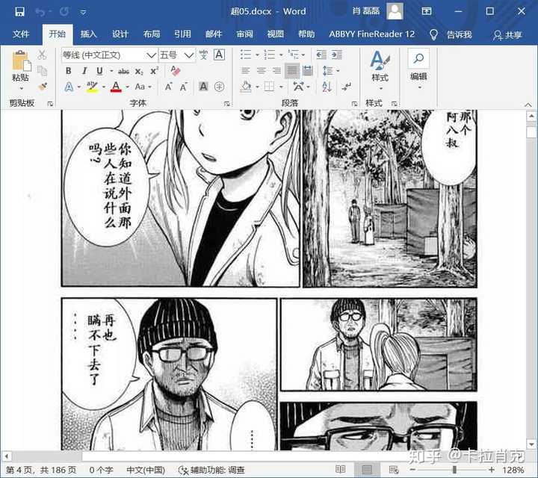Toggle Bold formatting
The width and height of the screenshot is (538, 478).
click(x=68, y=71)
